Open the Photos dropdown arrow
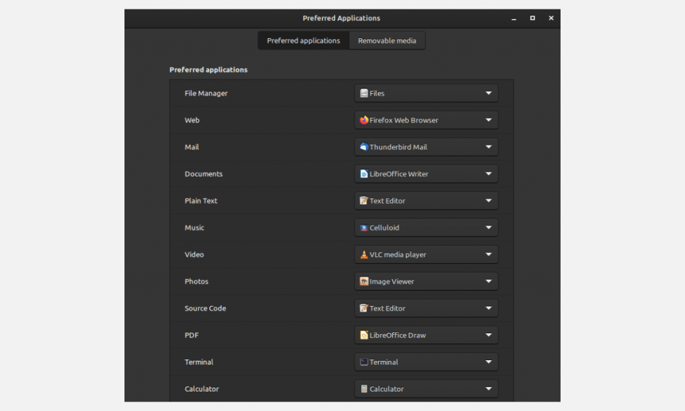The image size is (685, 411). [x=488, y=281]
